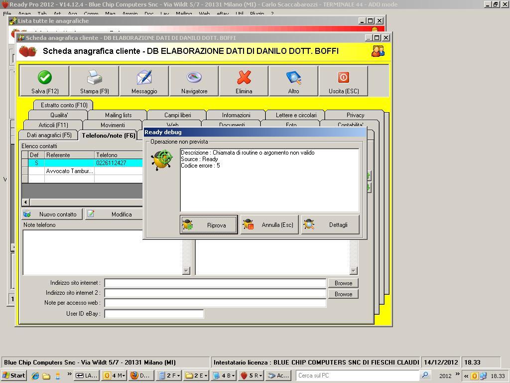Screen dimensions: 510x383
Task: Expand the 2 E folder taskbar group
Action: [x=196, y=376]
